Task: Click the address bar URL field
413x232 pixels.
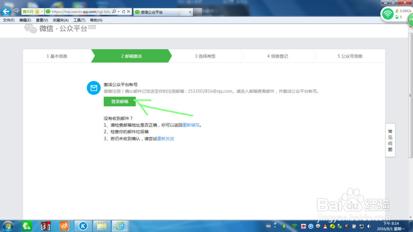Action: (x=81, y=12)
